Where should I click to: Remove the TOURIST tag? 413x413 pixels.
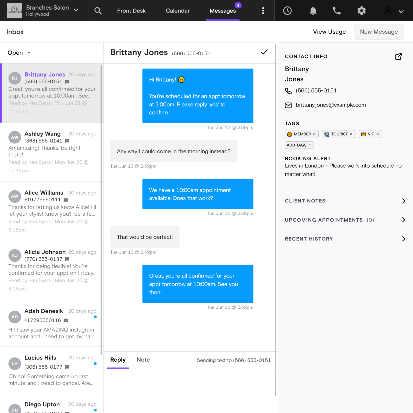351,134
